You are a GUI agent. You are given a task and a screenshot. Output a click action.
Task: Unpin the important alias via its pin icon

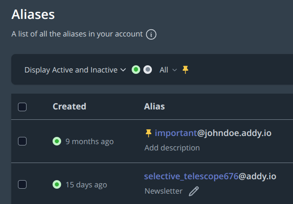point(149,133)
